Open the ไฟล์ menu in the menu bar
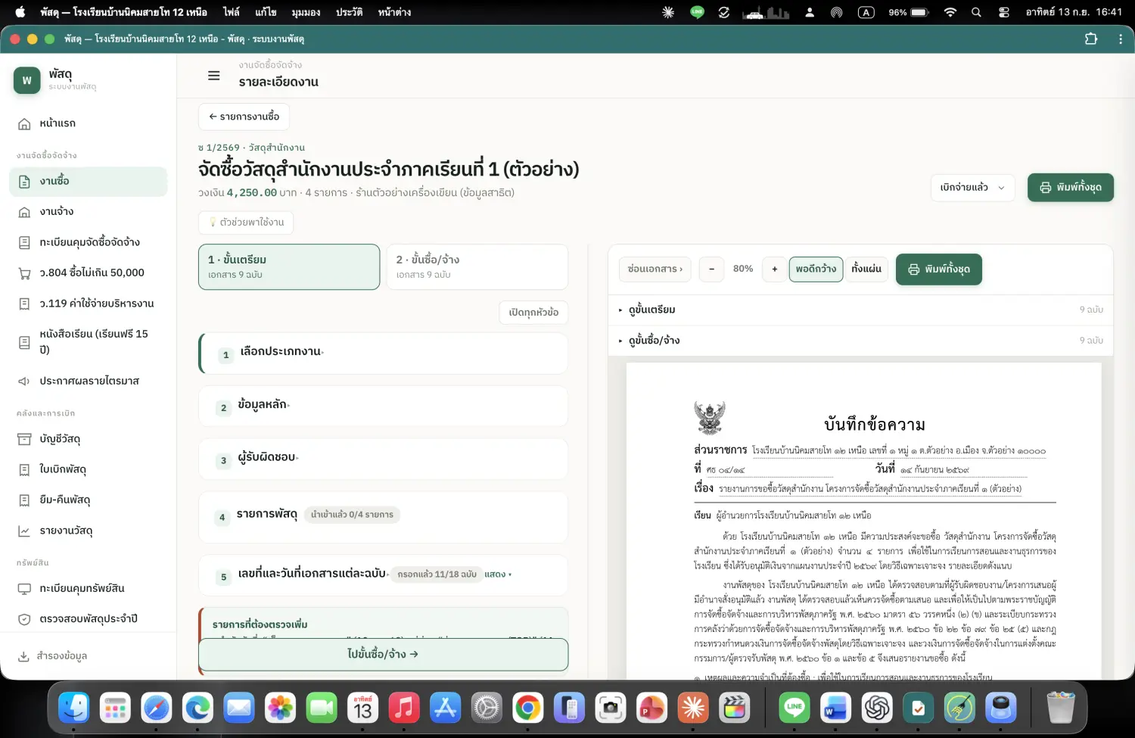 point(231,12)
